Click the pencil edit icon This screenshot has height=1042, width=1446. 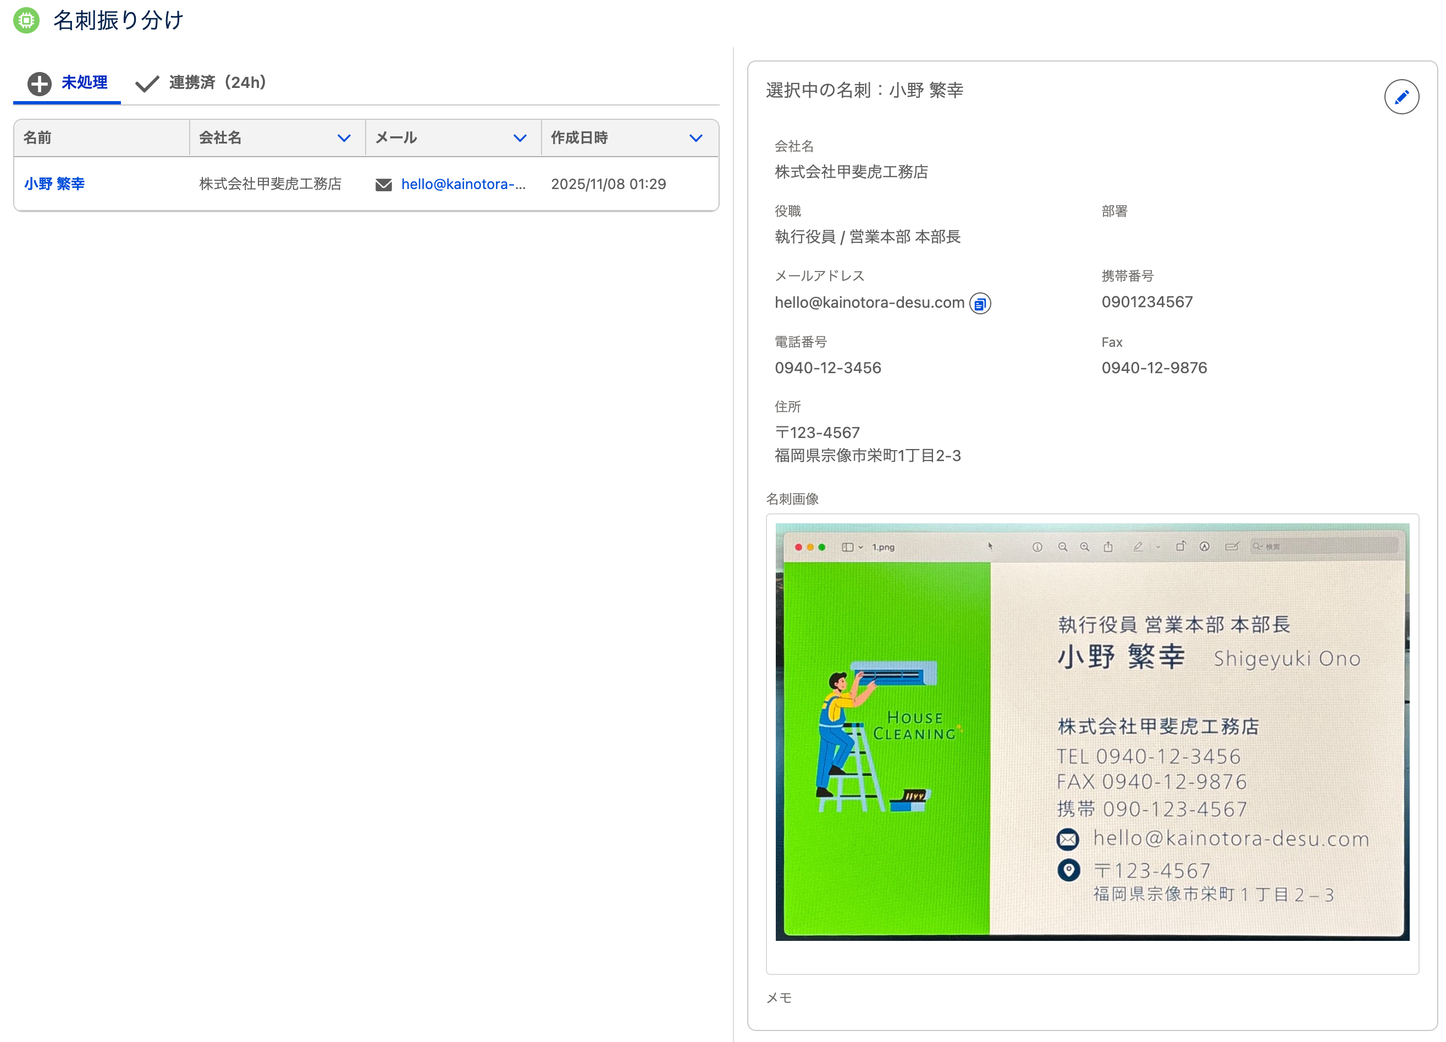[1401, 97]
